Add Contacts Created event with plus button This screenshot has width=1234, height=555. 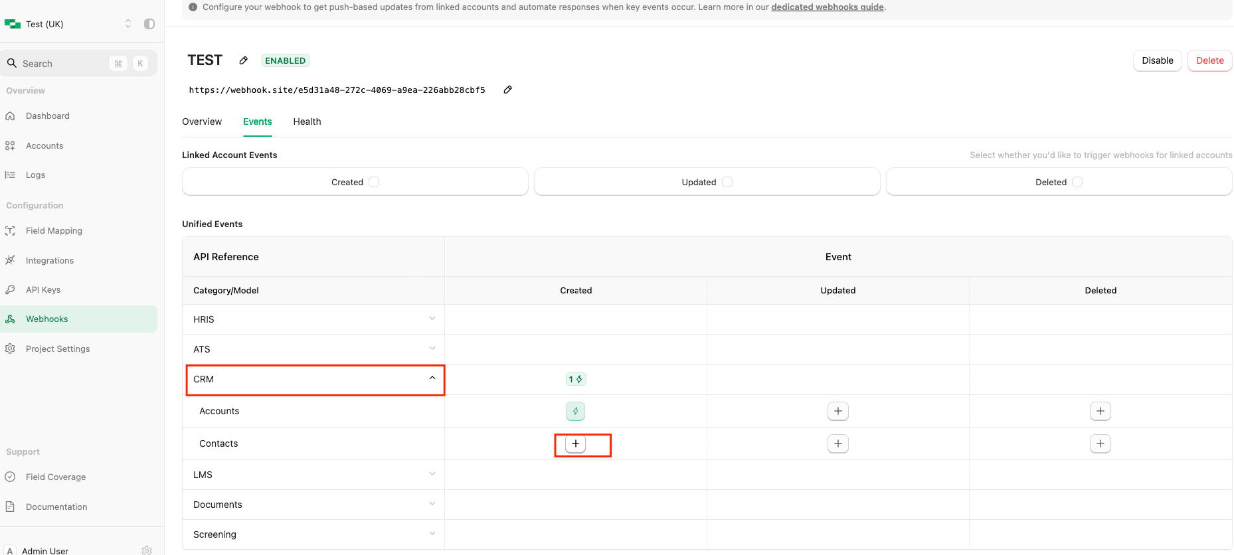pos(576,443)
